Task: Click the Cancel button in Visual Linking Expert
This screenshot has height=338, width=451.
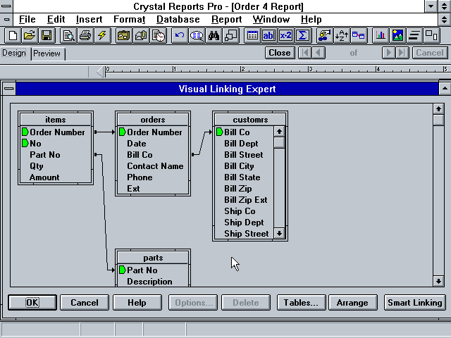Action: (85, 302)
